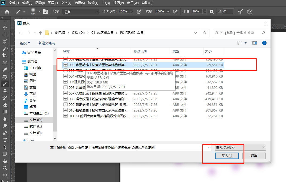Open the file type 画笔 (*.ABR) dropdown
Screen dimensions: 286x182
pyautogui.click(x=240, y=147)
